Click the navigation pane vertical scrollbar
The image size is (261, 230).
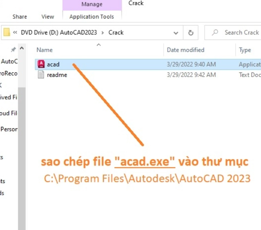(x=22, y=148)
